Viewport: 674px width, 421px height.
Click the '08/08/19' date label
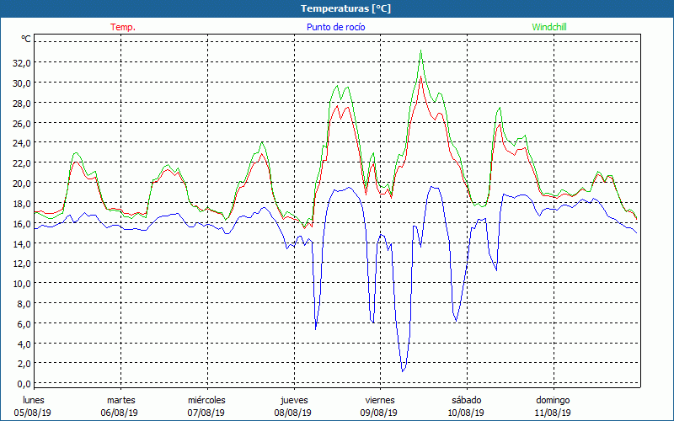[293, 413]
